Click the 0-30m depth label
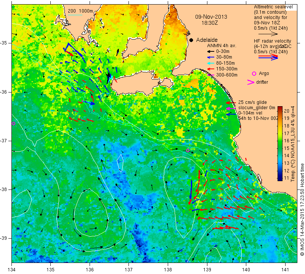 [x=223, y=51]
